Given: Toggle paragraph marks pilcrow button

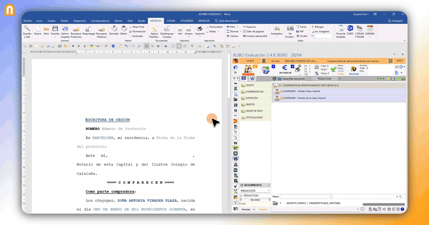Looking at the screenshot, I should pyautogui.click(x=192, y=46).
